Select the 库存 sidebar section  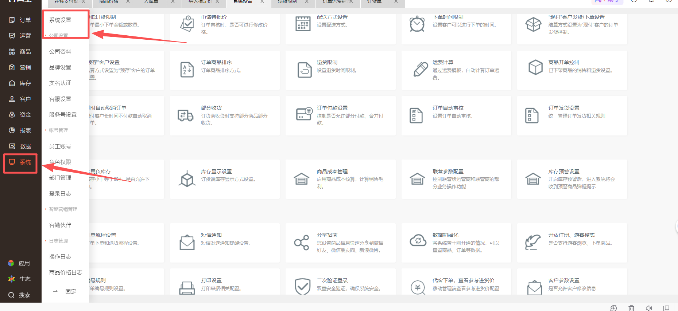click(x=20, y=83)
